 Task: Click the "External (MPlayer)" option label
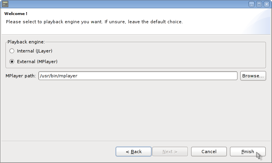click(37, 61)
